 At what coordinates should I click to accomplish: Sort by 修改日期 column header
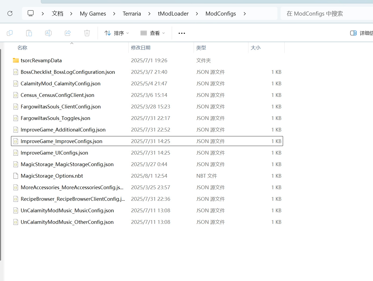click(x=141, y=48)
